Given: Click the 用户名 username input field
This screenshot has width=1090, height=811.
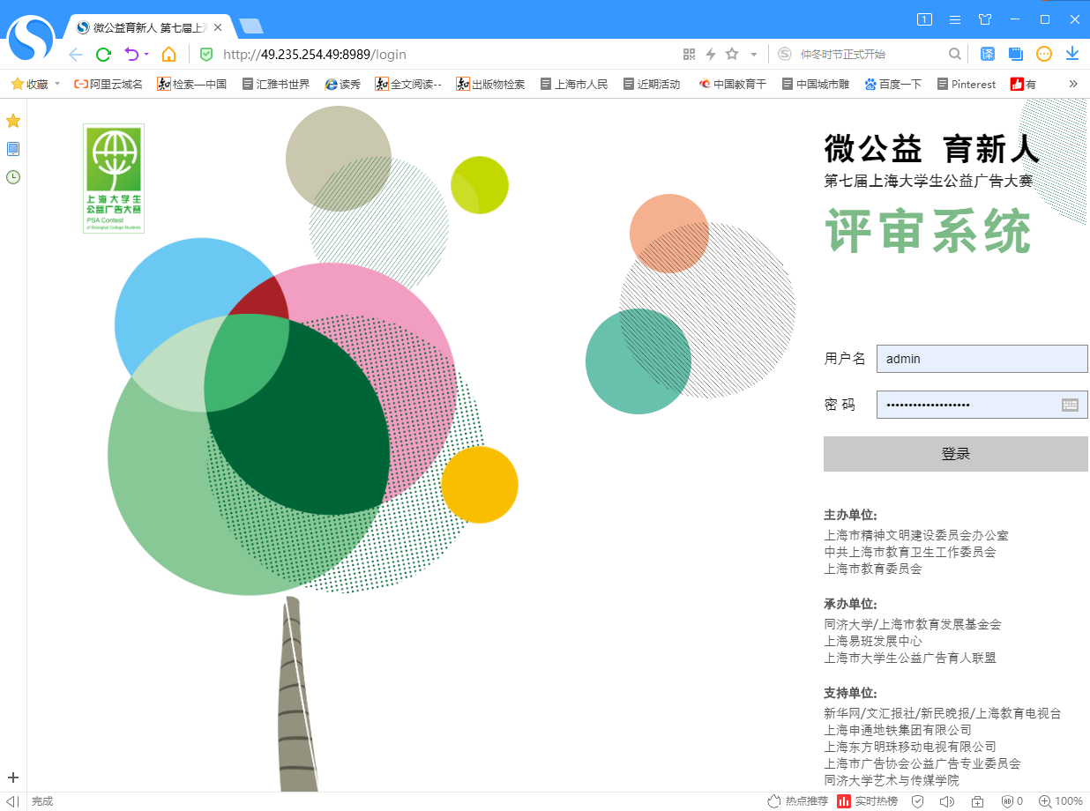Looking at the screenshot, I should 982,359.
